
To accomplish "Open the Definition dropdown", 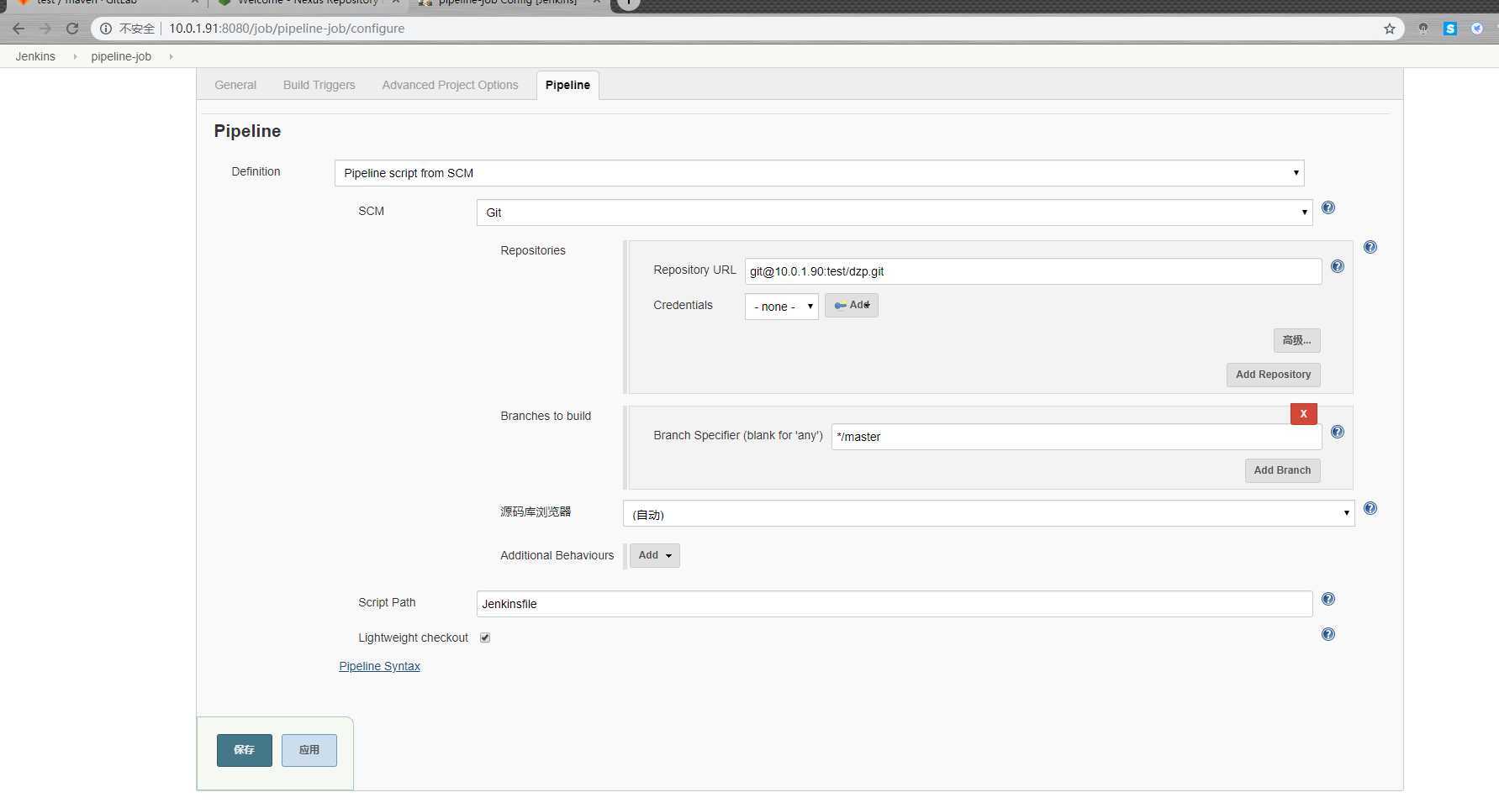I will click(x=819, y=173).
